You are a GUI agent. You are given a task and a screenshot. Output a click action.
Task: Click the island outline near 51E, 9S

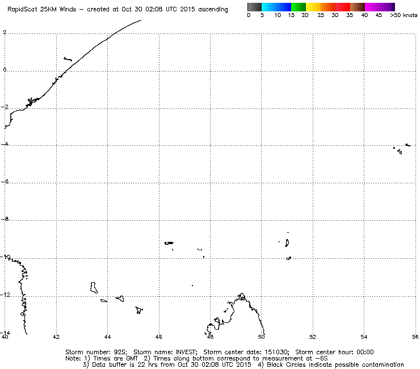[287, 243]
